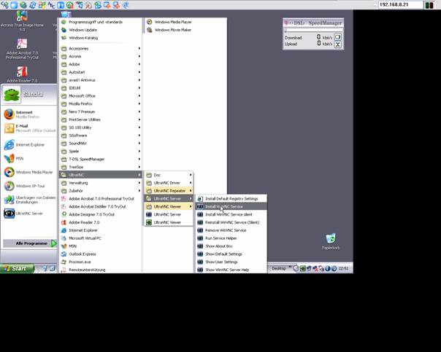
Task: Expand the Acronis program folder
Action: tap(101, 56)
